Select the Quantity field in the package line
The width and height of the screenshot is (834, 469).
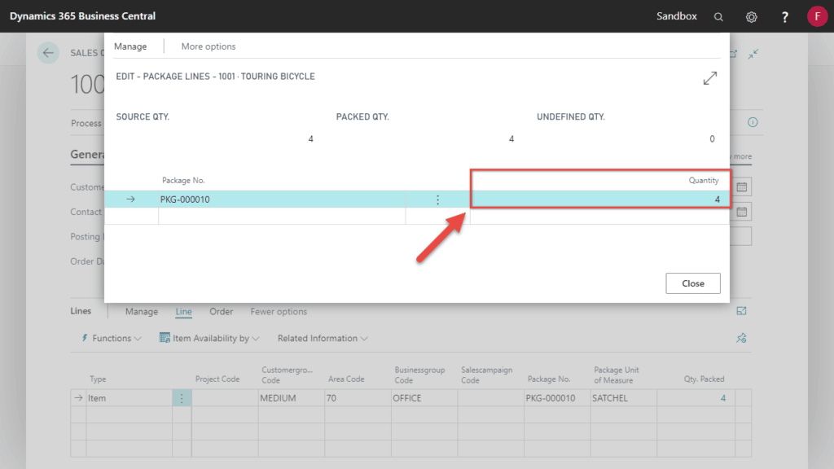pyautogui.click(x=601, y=199)
